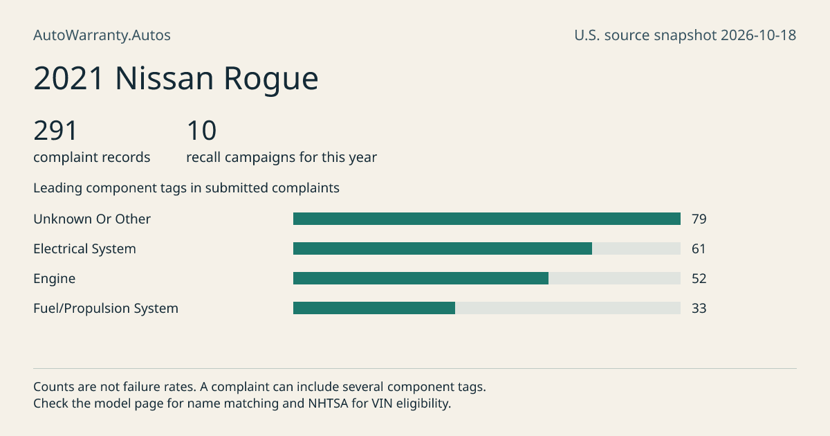This screenshot has width=830, height=436.
Task: Click the Unknown Or Other bar
Action: click(x=487, y=219)
